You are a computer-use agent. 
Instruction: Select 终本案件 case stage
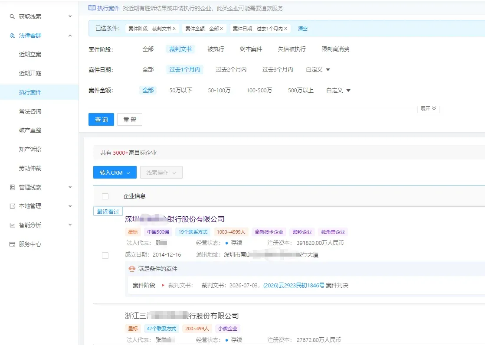(251, 49)
